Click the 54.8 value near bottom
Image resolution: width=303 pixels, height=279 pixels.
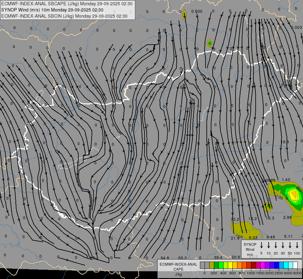[165, 258]
